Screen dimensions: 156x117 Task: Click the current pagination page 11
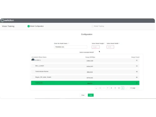point(123,88)
